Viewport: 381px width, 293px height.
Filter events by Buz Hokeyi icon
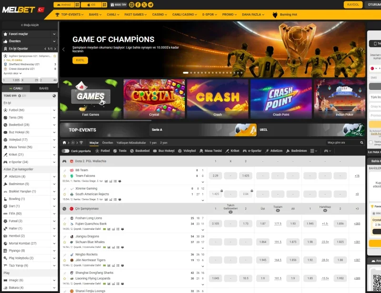[155, 151]
